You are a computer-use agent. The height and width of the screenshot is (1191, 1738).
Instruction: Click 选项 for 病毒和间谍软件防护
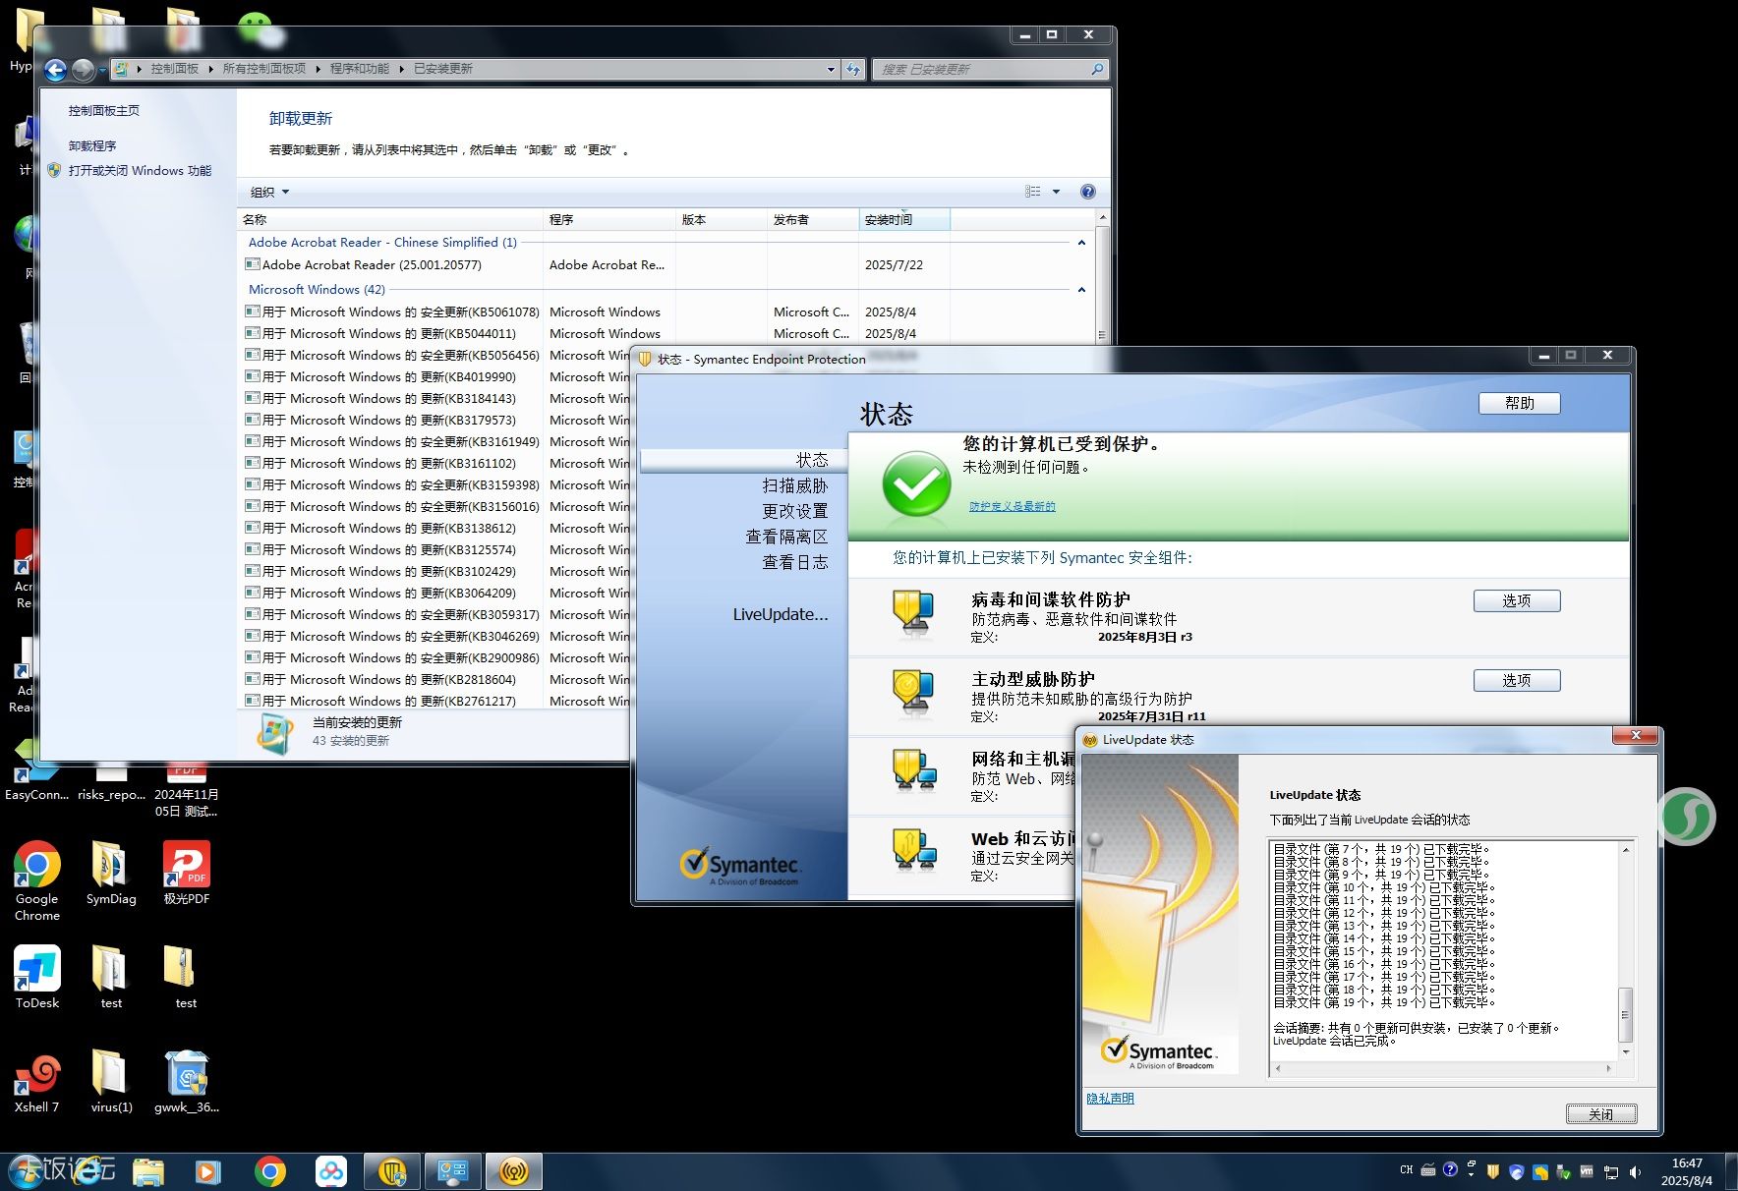point(1516,600)
